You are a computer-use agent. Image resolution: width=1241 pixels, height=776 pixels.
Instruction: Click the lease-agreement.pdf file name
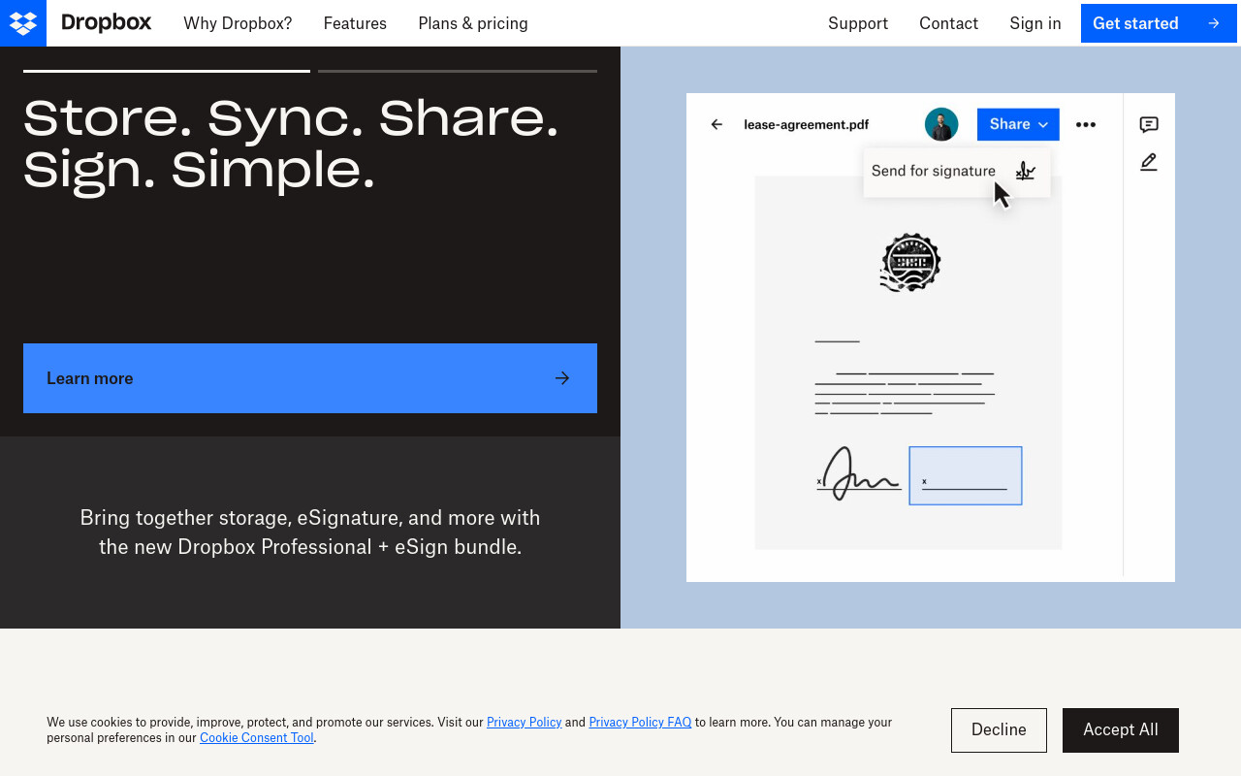[807, 124]
